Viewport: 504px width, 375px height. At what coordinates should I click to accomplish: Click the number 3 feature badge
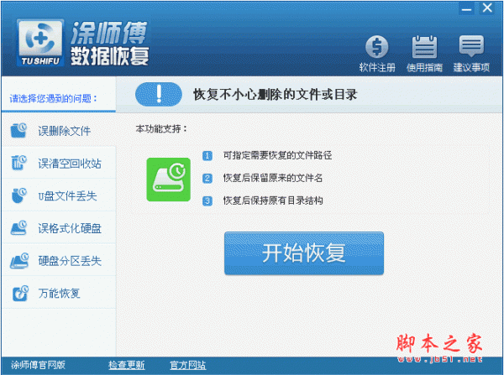tap(207, 201)
